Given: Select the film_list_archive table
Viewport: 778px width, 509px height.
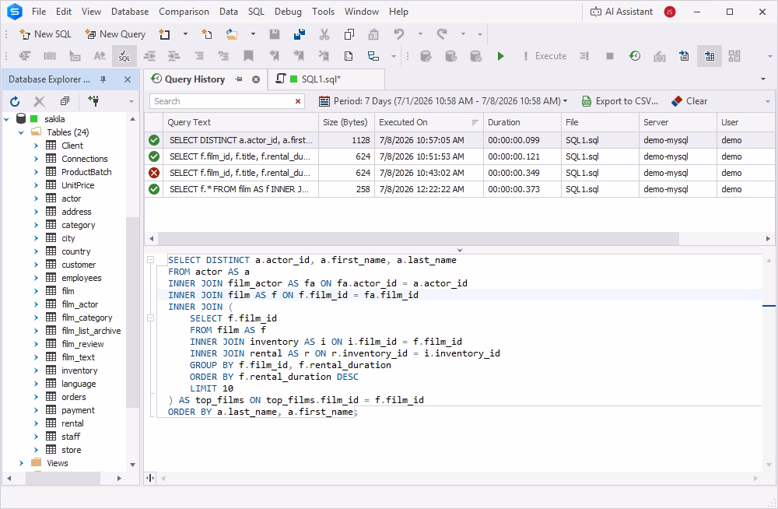Looking at the screenshot, I should (x=91, y=331).
